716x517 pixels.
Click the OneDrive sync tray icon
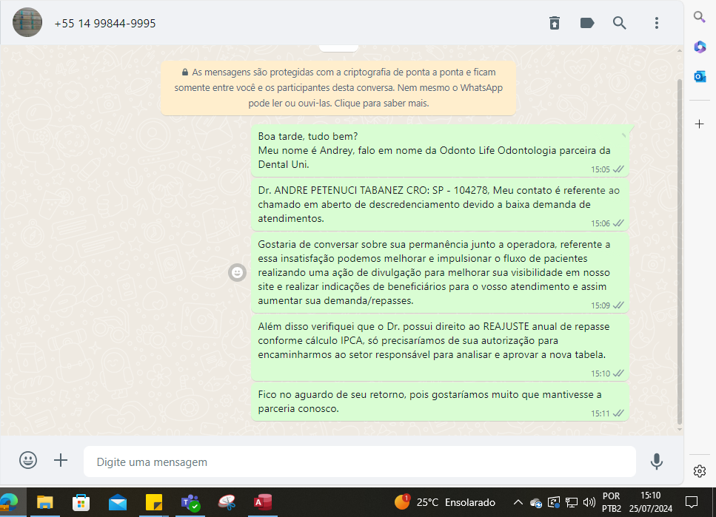[535, 503]
